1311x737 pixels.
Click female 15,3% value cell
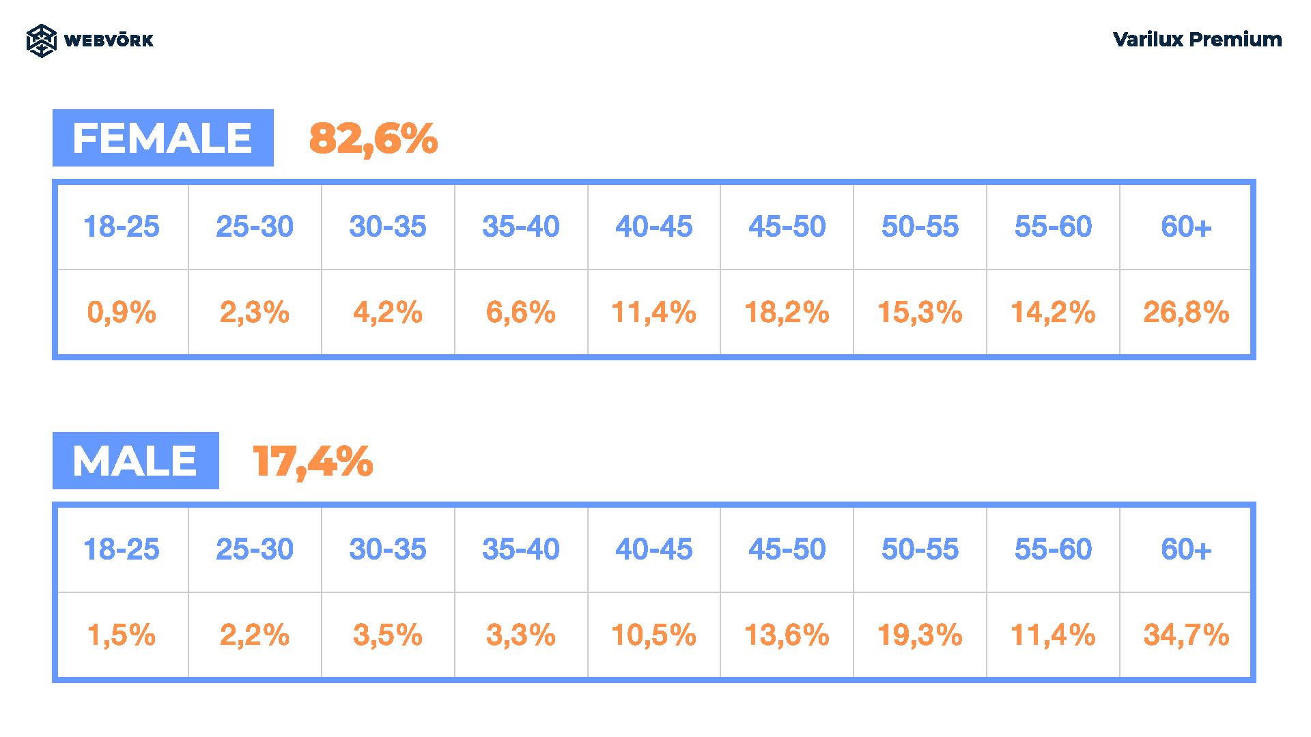(x=920, y=313)
